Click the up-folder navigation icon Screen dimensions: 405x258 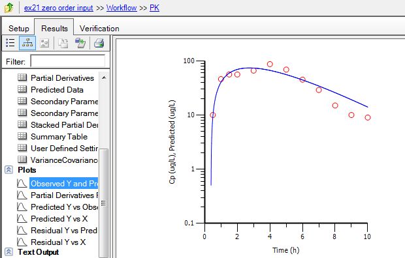point(9,8)
